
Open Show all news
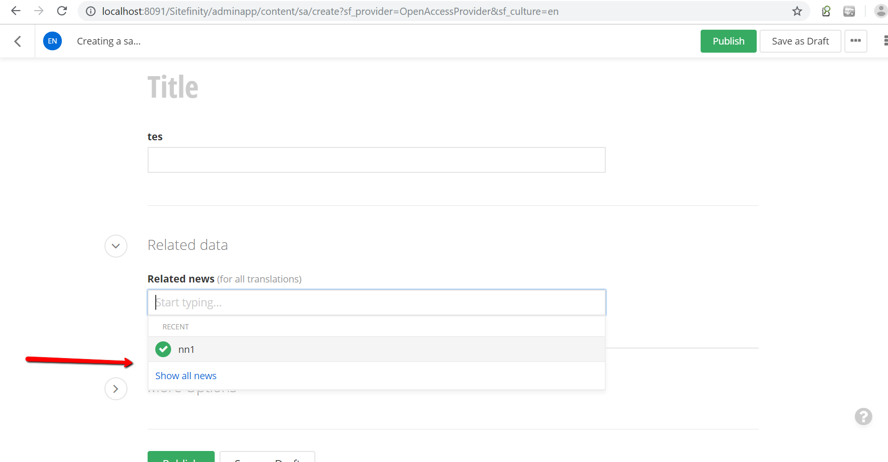pyautogui.click(x=185, y=375)
